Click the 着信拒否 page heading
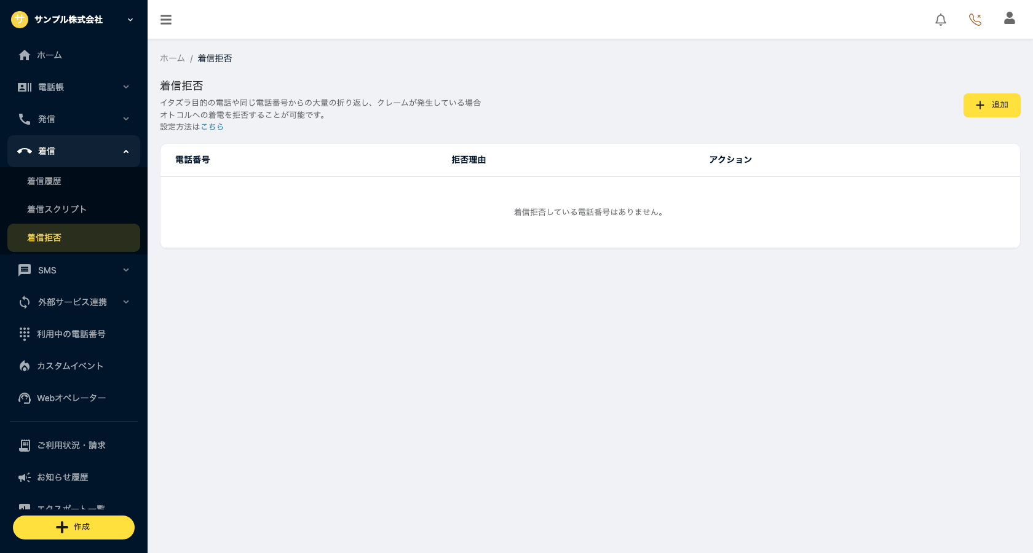The width and height of the screenshot is (1033, 553). (181, 86)
